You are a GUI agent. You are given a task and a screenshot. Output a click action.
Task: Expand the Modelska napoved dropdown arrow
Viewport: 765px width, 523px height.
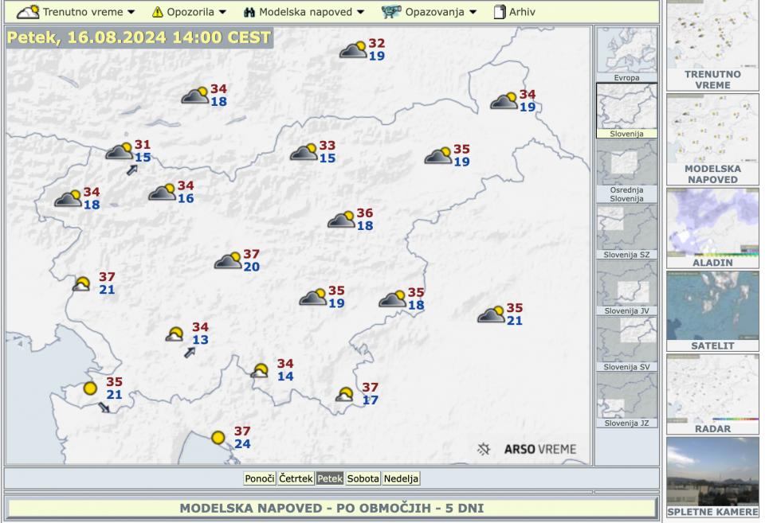[x=360, y=12]
